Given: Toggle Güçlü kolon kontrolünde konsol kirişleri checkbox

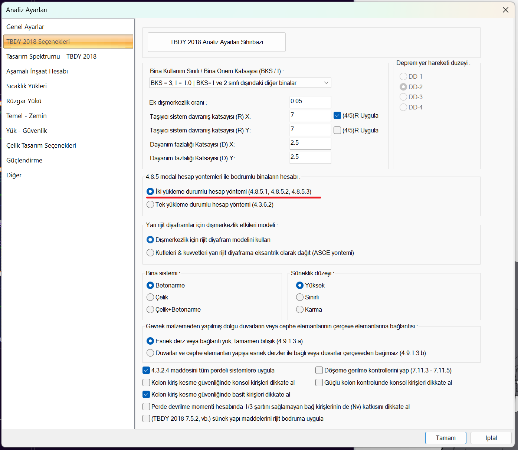Looking at the screenshot, I should point(319,382).
